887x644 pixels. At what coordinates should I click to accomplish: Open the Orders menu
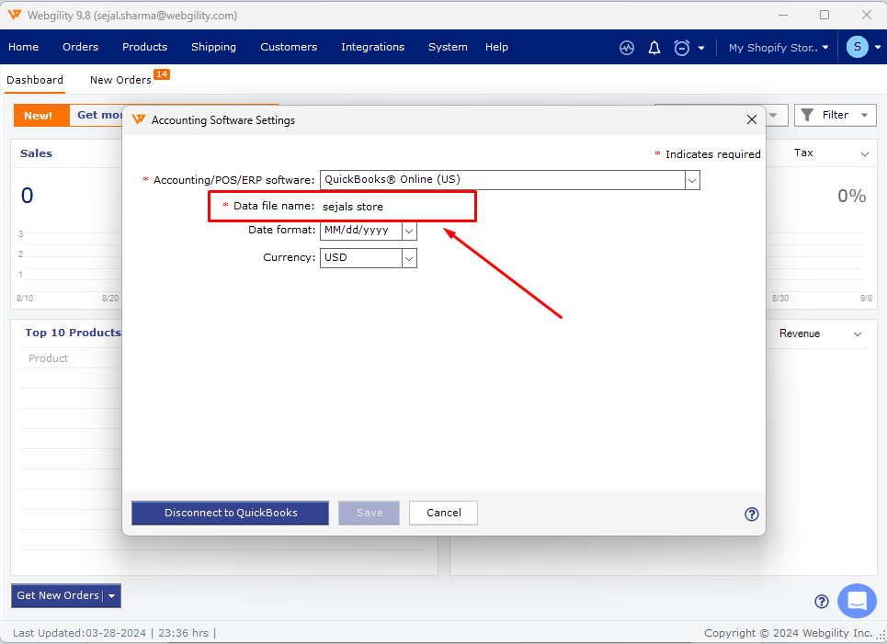tap(80, 47)
